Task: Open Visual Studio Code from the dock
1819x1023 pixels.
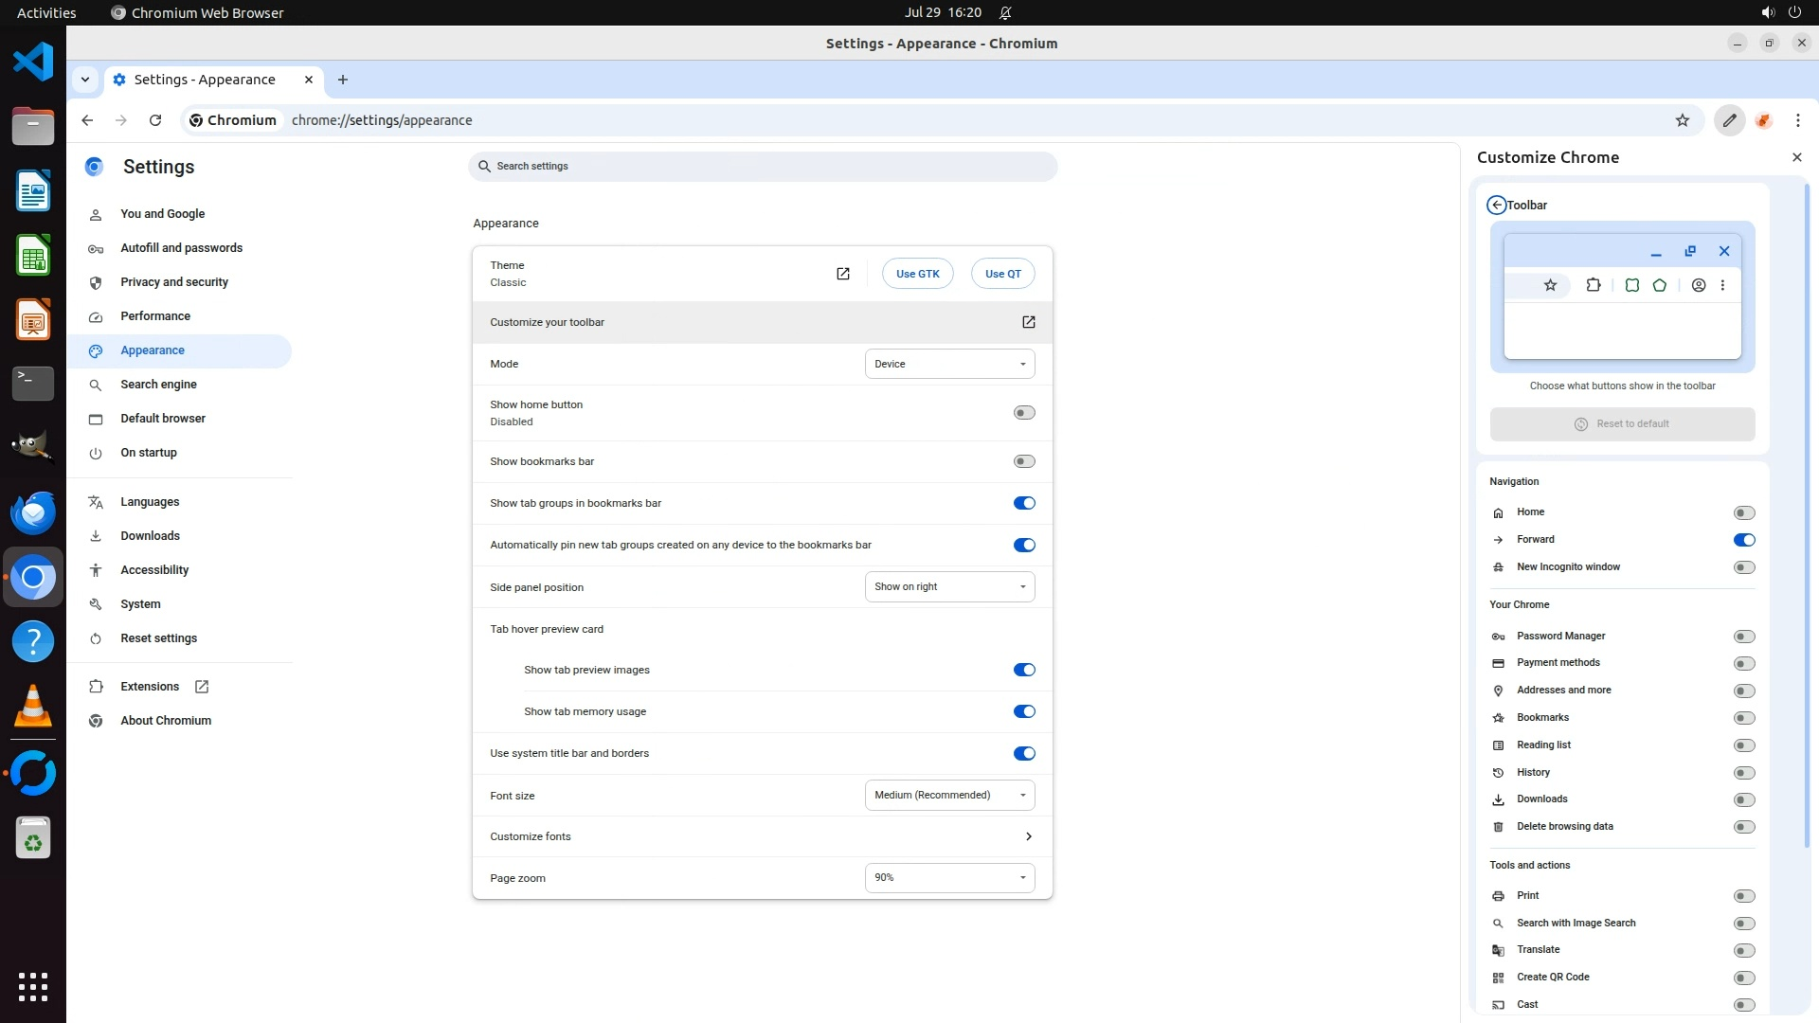Action: point(33,63)
